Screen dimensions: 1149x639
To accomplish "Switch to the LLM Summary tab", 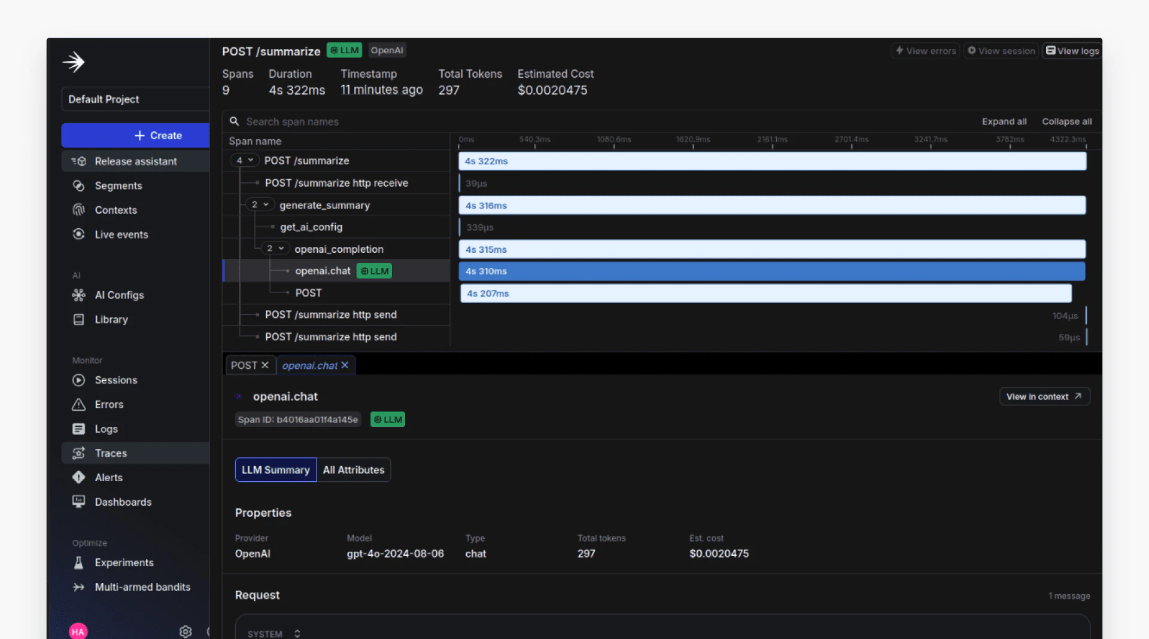I will click(x=275, y=470).
